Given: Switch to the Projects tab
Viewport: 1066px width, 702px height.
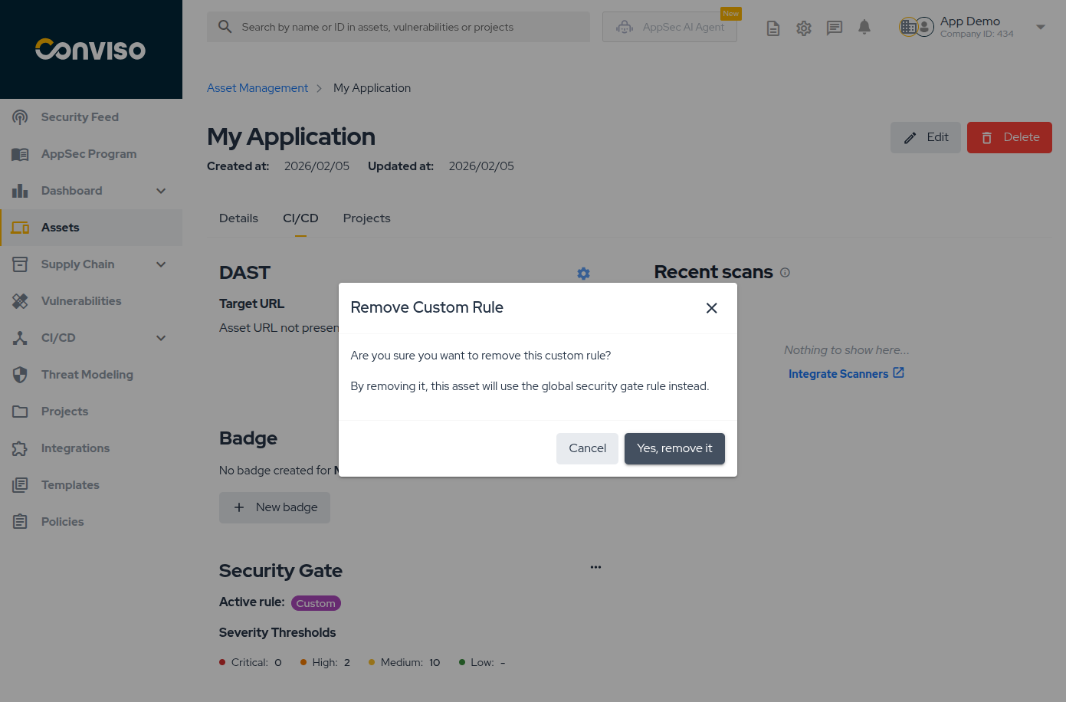Looking at the screenshot, I should 366,218.
